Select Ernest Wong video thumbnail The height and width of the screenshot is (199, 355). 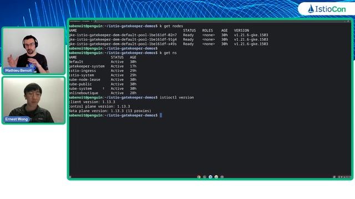(x=33, y=100)
